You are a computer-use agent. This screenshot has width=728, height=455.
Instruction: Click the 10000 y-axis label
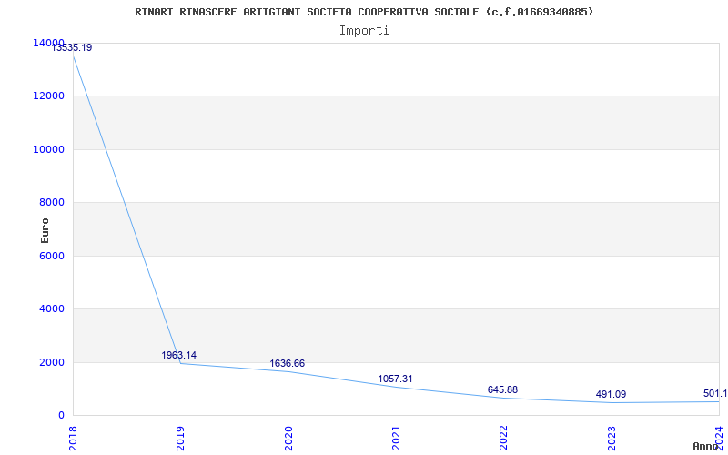(48, 149)
